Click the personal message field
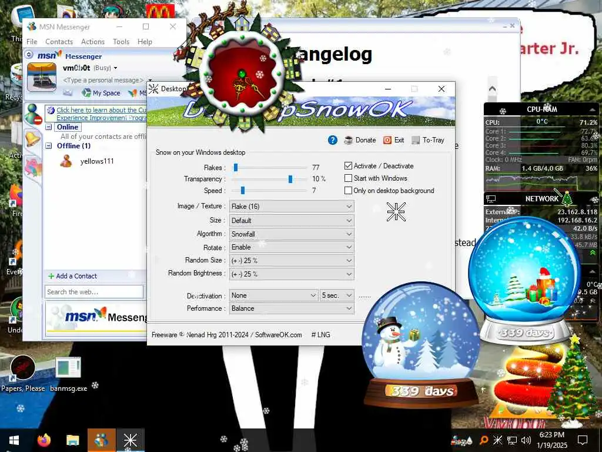The width and height of the screenshot is (602, 452). [103, 80]
